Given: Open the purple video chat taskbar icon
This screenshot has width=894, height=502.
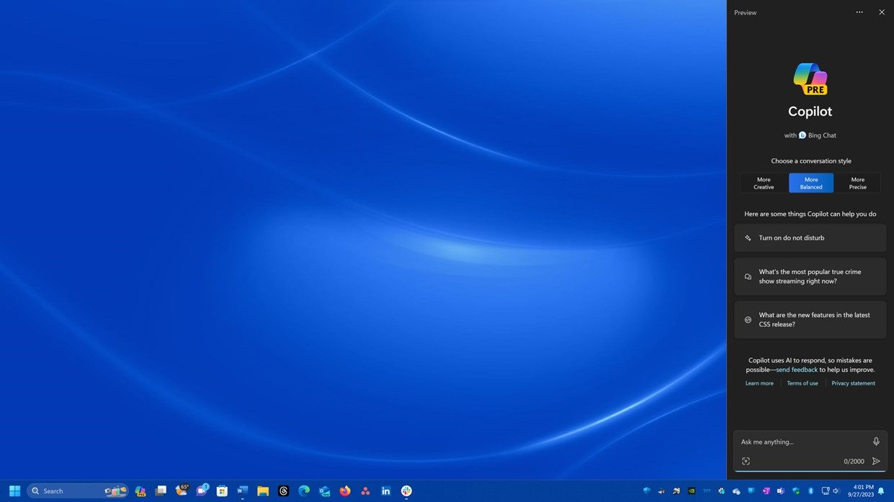Looking at the screenshot, I should [x=202, y=491].
